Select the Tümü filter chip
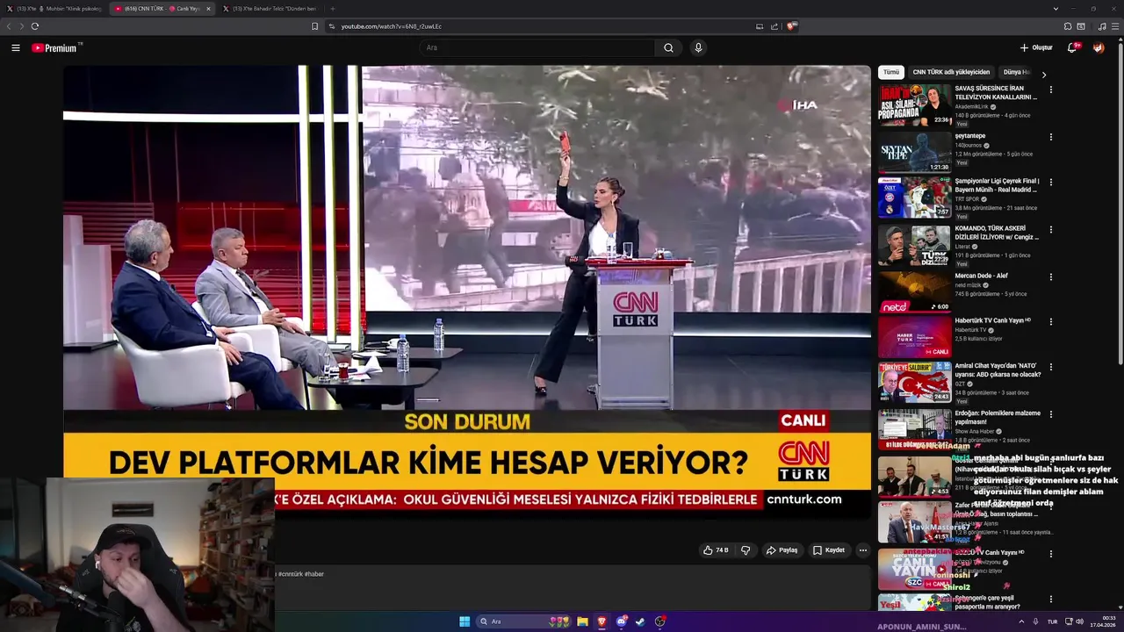1124x632 pixels. 891,72
